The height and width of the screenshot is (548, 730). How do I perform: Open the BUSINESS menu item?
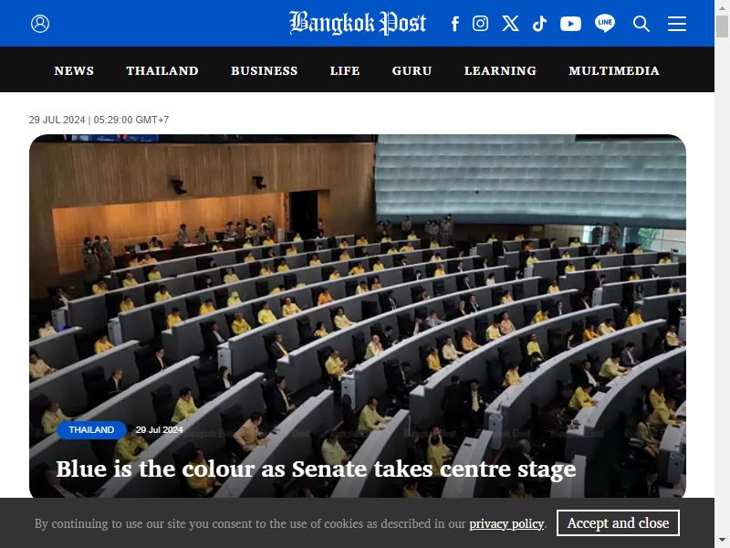click(x=264, y=70)
